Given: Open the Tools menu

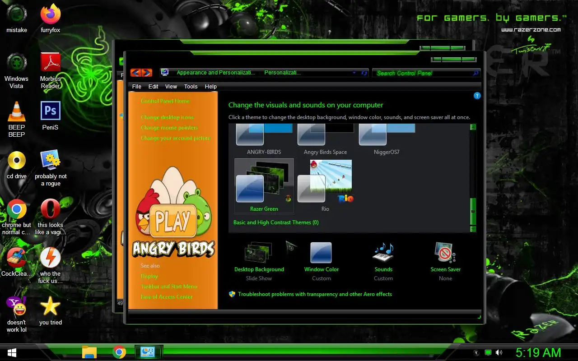Looking at the screenshot, I should tap(191, 86).
